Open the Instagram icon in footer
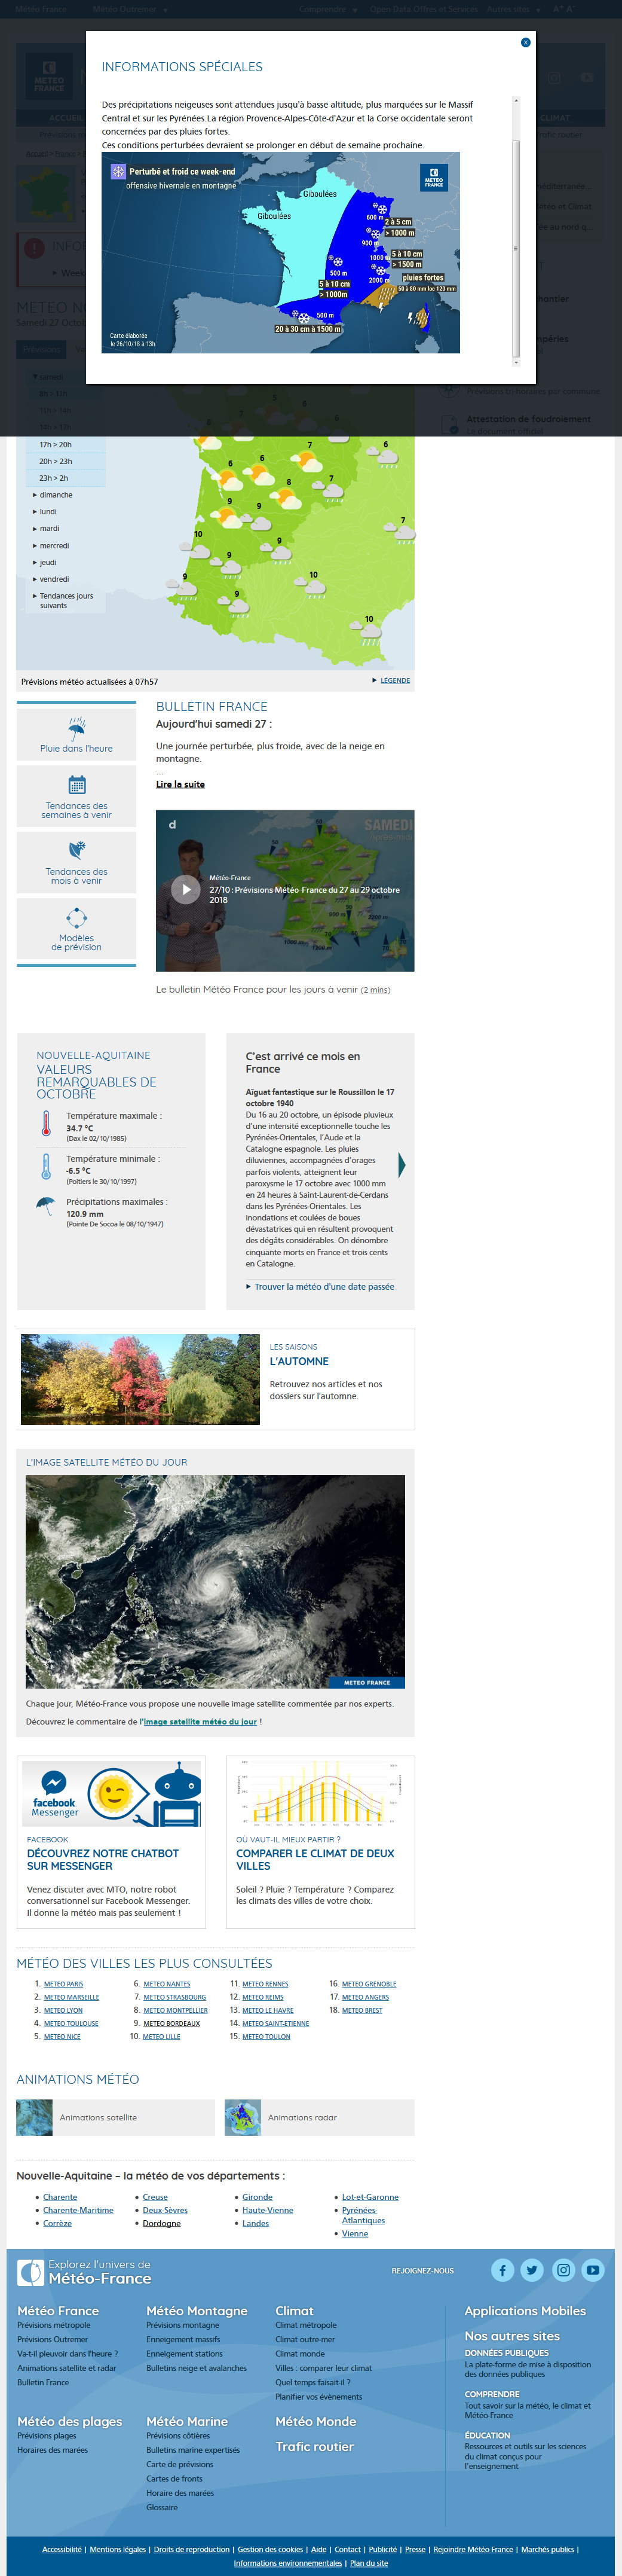The height and width of the screenshot is (2576, 622). (563, 2270)
